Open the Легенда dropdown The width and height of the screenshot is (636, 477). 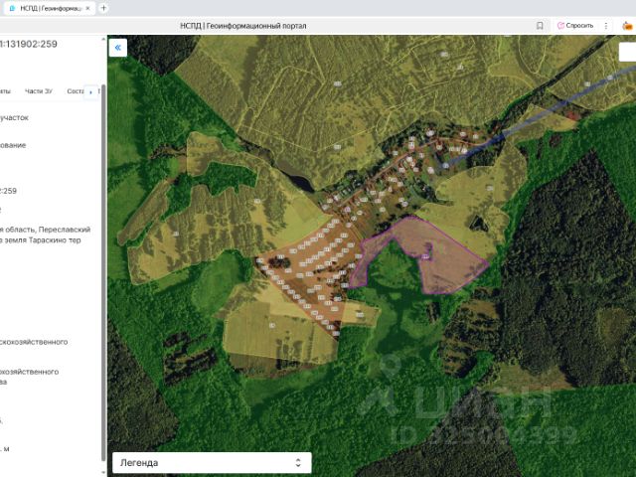click(x=212, y=463)
